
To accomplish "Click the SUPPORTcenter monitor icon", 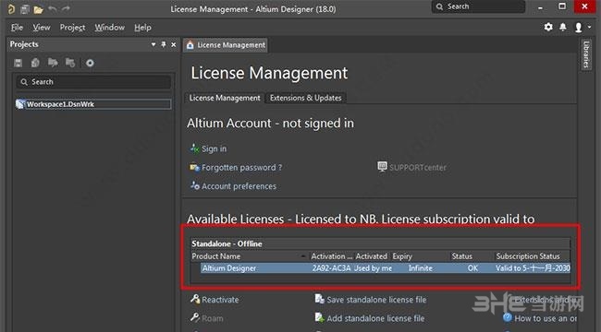I will pos(382,167).
